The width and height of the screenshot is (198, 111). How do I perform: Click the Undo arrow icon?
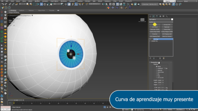2,4
